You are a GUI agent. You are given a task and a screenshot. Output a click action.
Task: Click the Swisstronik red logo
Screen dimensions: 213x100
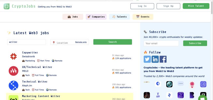point(13,56)
